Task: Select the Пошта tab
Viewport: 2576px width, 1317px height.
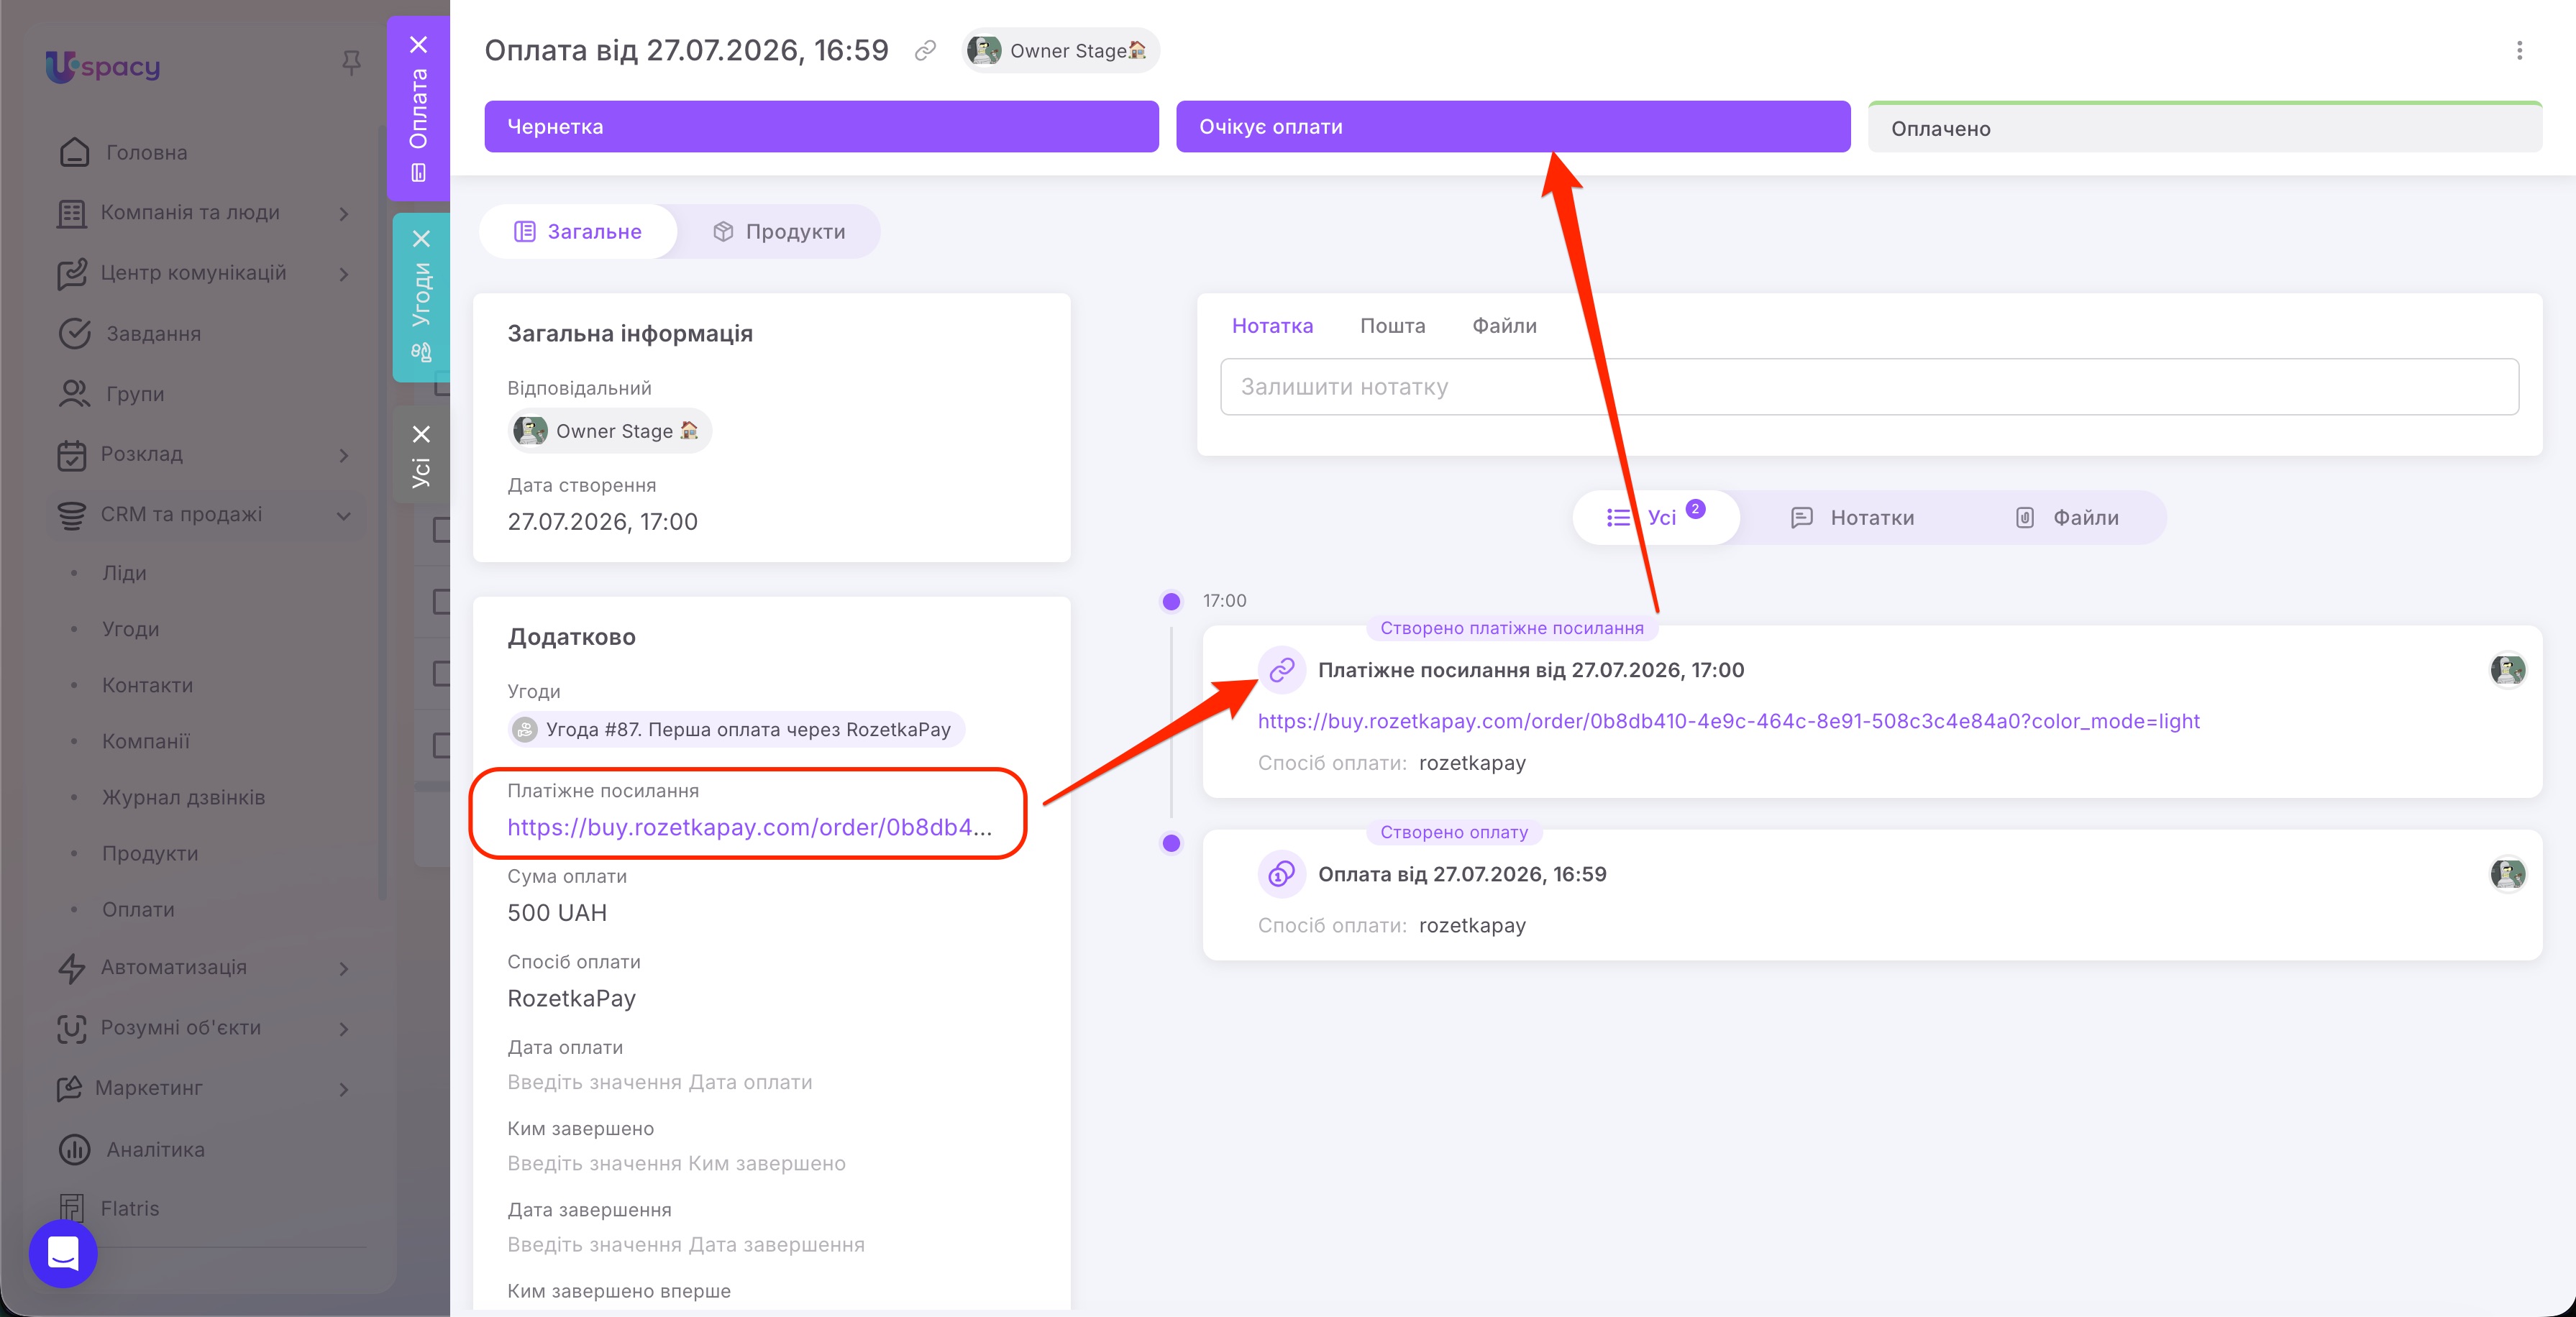Action: 1392,326
